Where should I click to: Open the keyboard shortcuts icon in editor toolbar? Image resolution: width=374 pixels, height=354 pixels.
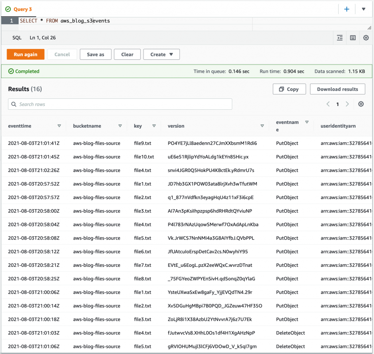click(x=352, y=38)
